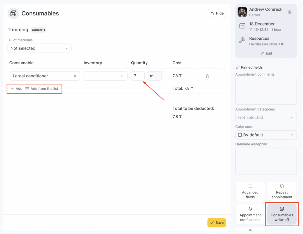
Task: Clear the Loreal conditioner field with X
Action: pyautogui.click(x=75, y=76)
